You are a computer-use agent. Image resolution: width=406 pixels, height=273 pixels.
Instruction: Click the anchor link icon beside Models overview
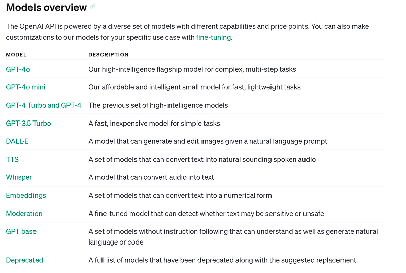tap(93, 6)
